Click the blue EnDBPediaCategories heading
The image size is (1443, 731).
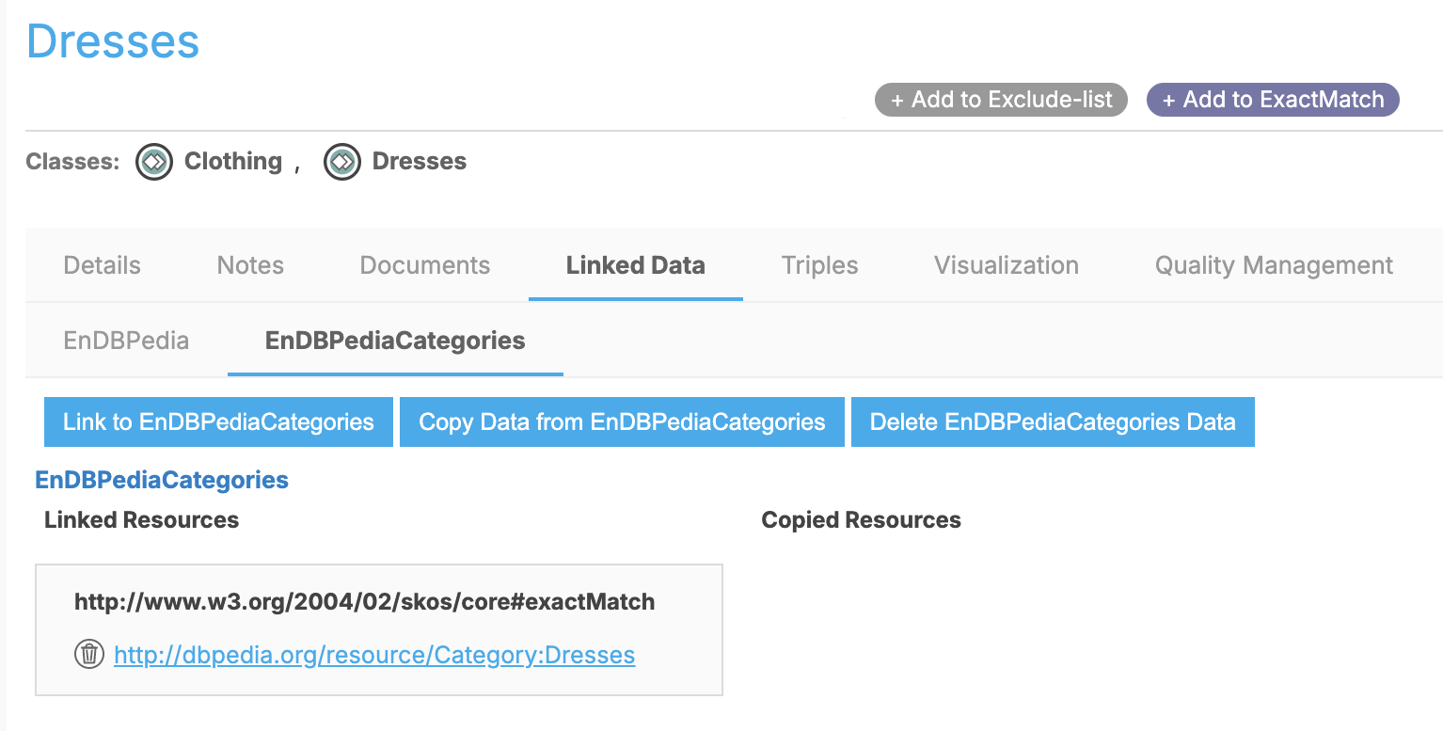[162, 480]
